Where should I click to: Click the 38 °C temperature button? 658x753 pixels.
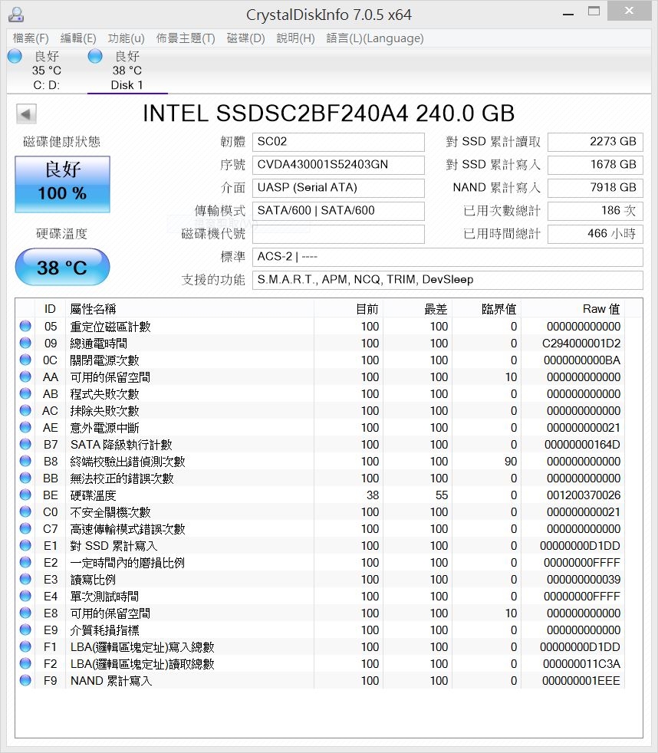[x=62, y=267]
